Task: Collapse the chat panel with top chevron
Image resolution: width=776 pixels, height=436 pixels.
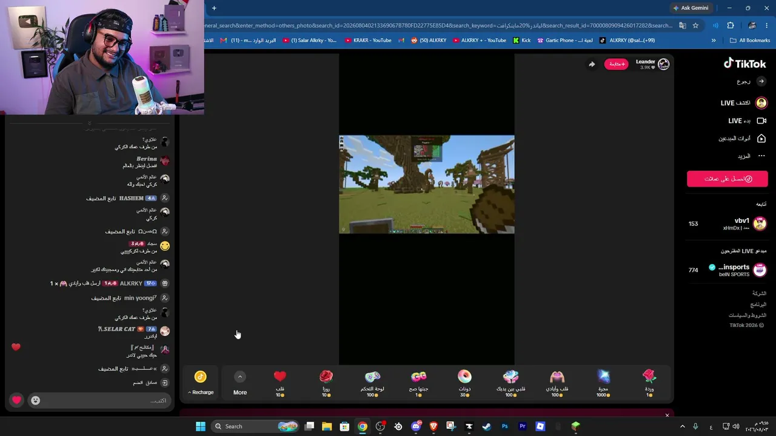Action: pyautogui.click(x=89, y=124)
